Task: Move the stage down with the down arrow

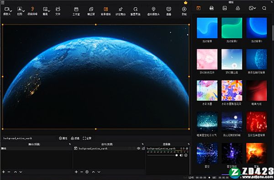Action: pyautogui.click(x=21, y=172)
